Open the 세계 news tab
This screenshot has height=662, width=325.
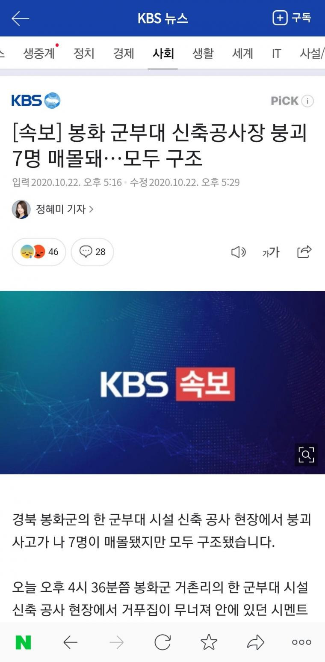(x=242, y=54)
